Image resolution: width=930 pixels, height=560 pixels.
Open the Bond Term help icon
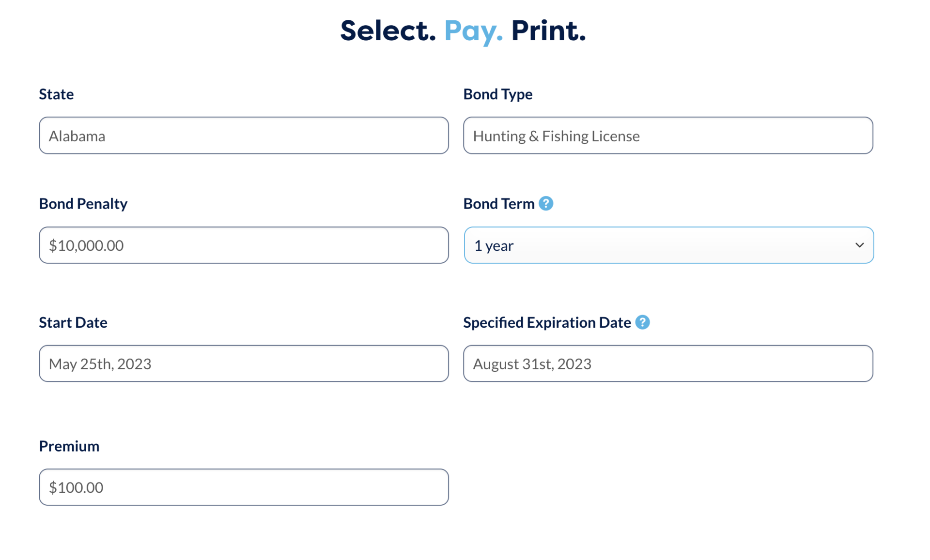coord(546,204)
